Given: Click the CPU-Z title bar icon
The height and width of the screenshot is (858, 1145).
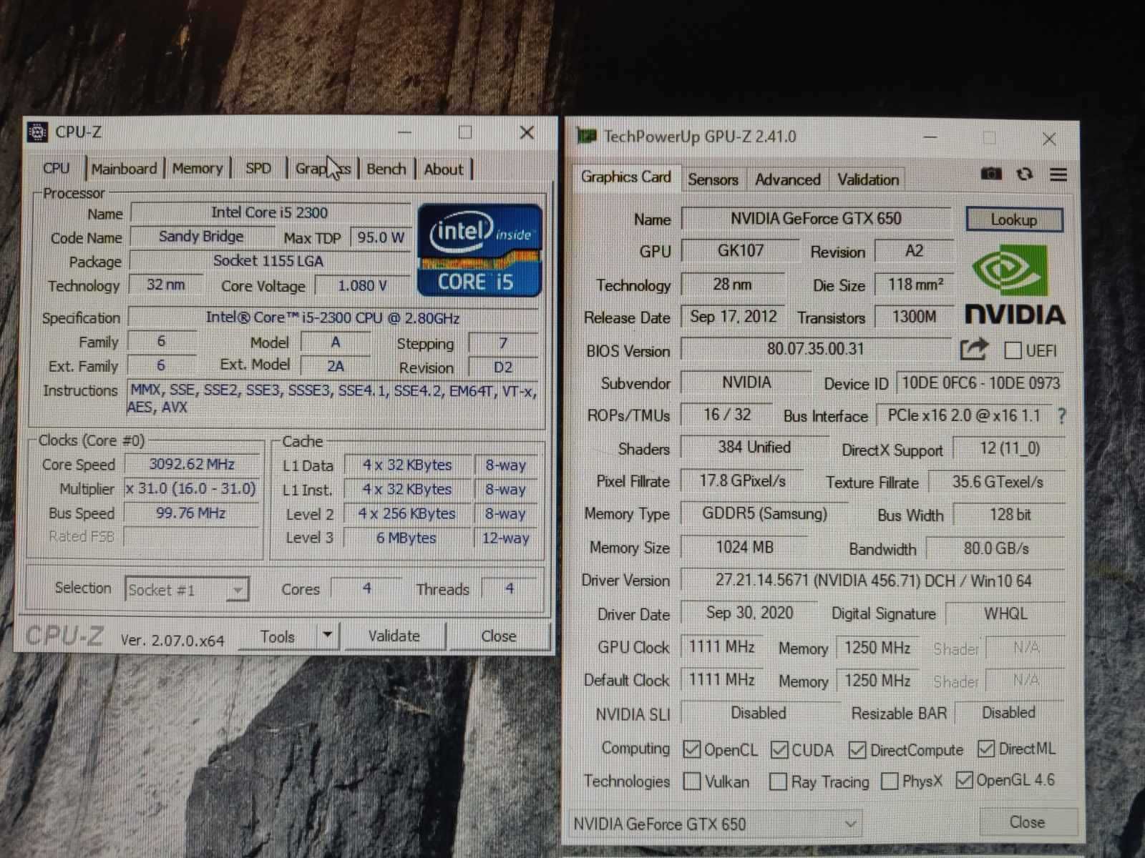Looking at the screenshot, I should [37, 132].
